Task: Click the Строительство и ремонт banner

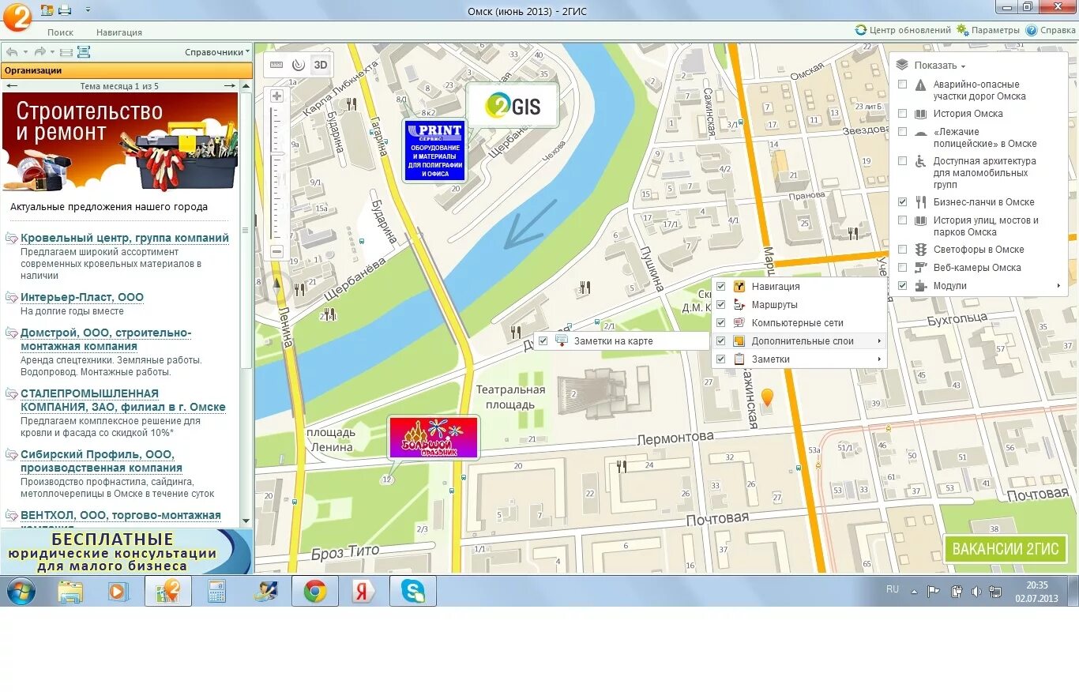Action: [120, 143]
